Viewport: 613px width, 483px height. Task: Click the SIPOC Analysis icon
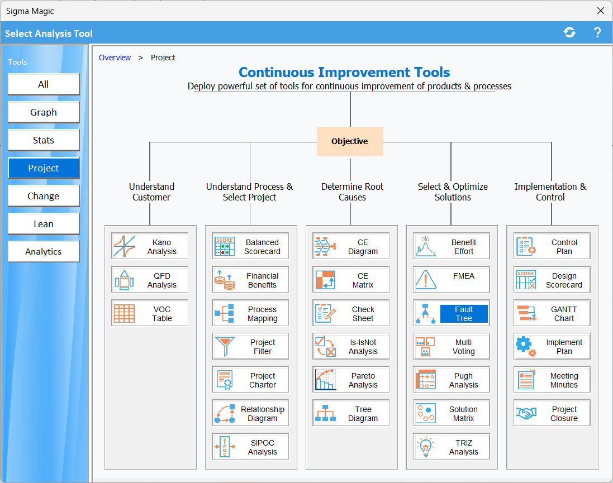click(x=225, y=447)
